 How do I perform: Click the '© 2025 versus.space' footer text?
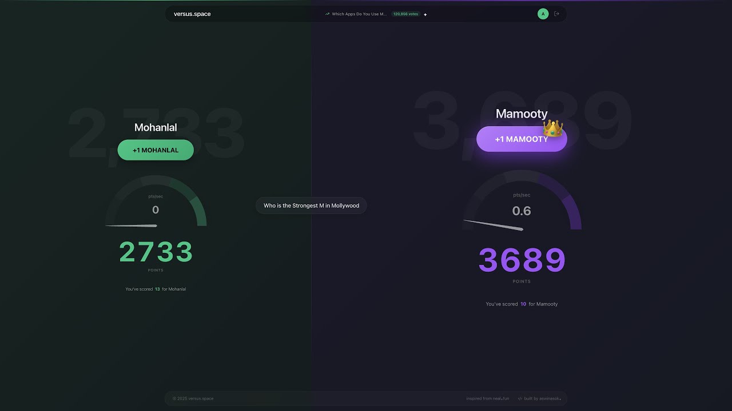coord(193,398)
